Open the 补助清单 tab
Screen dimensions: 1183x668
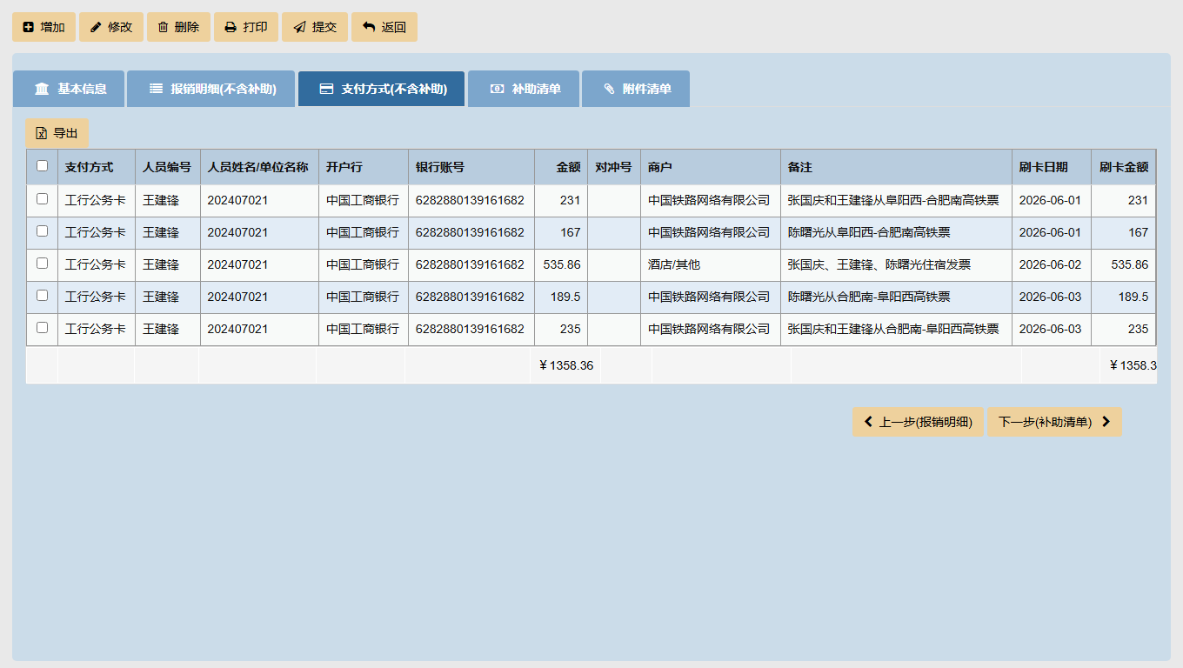(524, 89)
